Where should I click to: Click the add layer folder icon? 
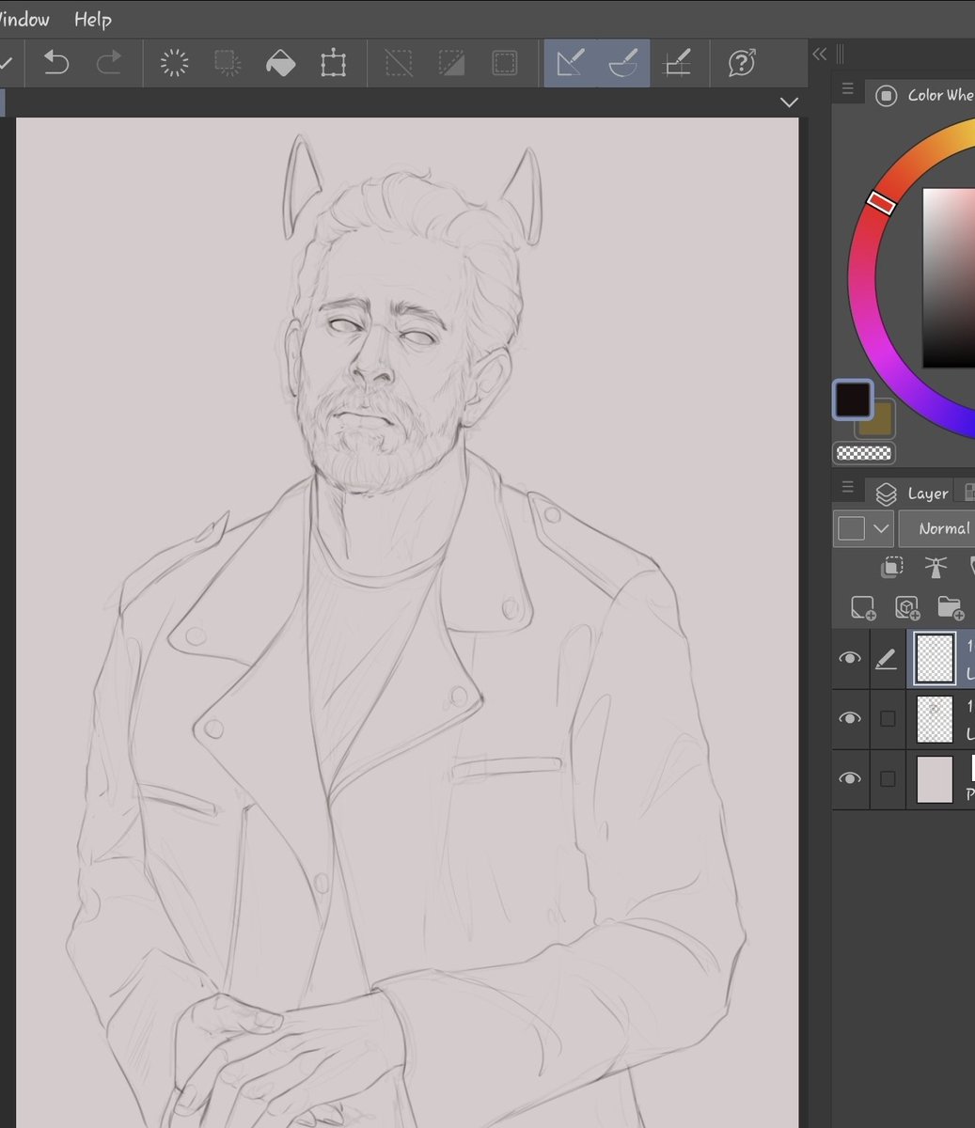[x=950, y=607]
